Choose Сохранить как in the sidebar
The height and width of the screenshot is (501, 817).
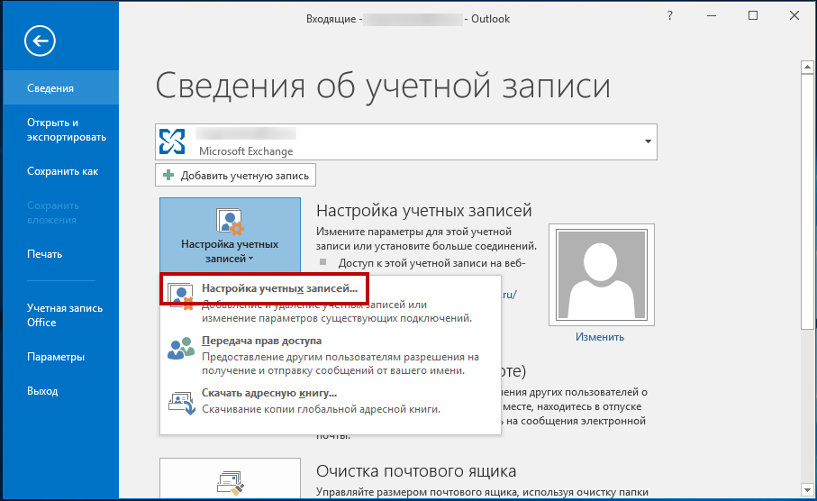[61, 171]
